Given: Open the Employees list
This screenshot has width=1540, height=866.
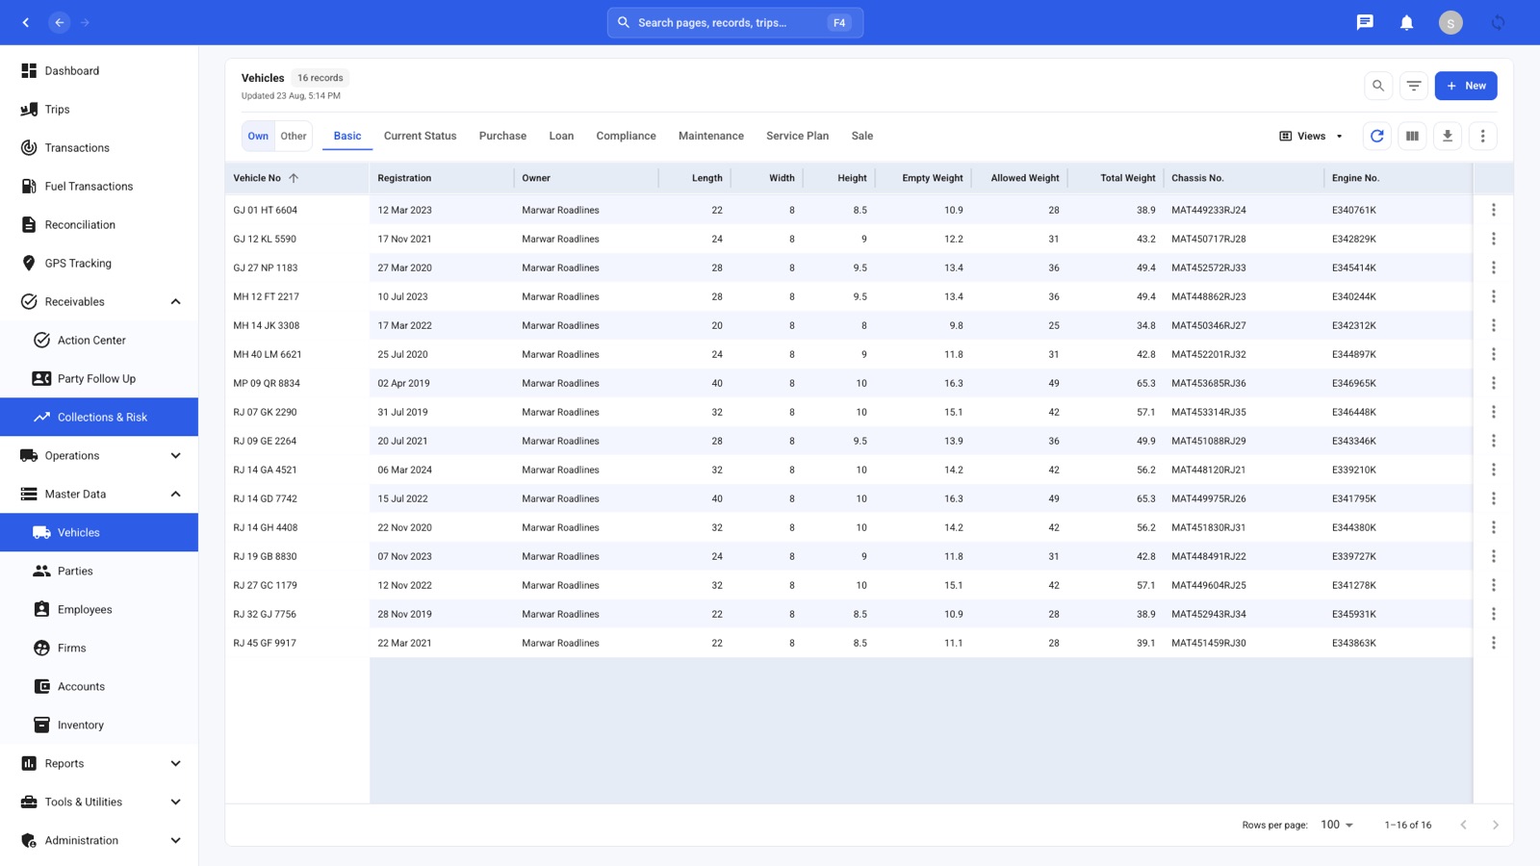Looking at the screenshot, I should pos(99,609).
